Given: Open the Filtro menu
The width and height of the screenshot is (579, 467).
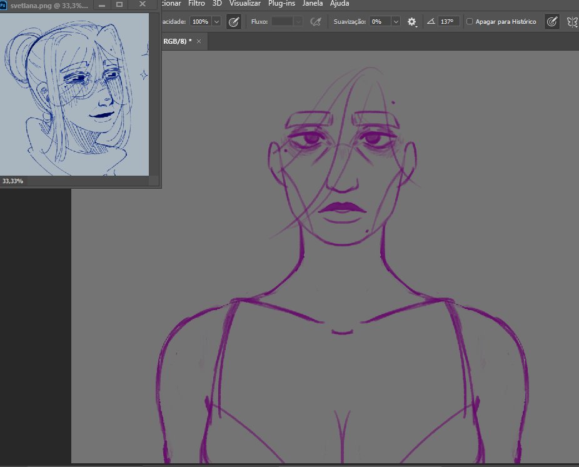Looking at the screenshot, I should (x=196, y=3).
